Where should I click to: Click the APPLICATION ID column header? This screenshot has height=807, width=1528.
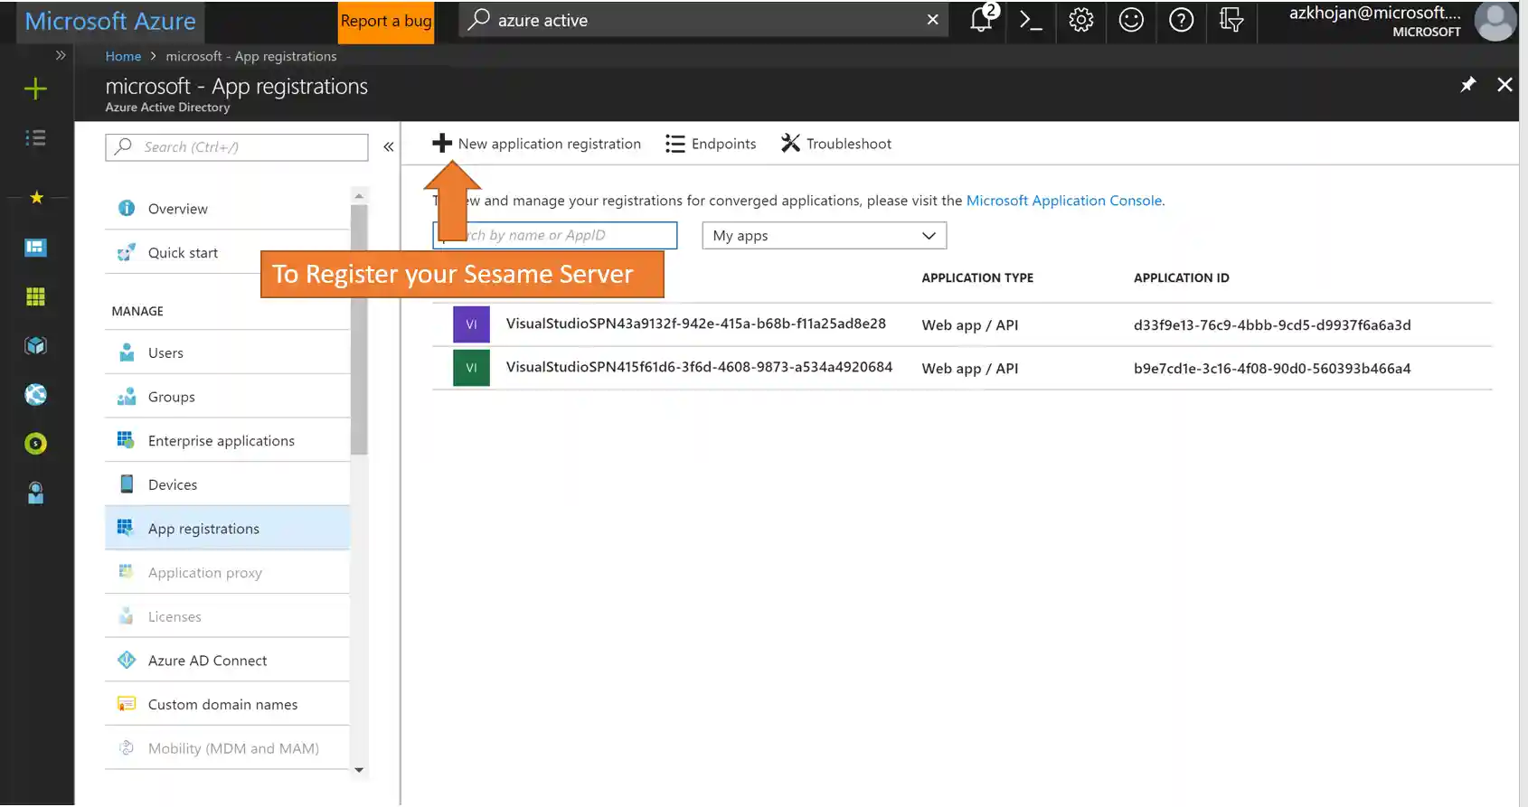[x=1182, y=278]
